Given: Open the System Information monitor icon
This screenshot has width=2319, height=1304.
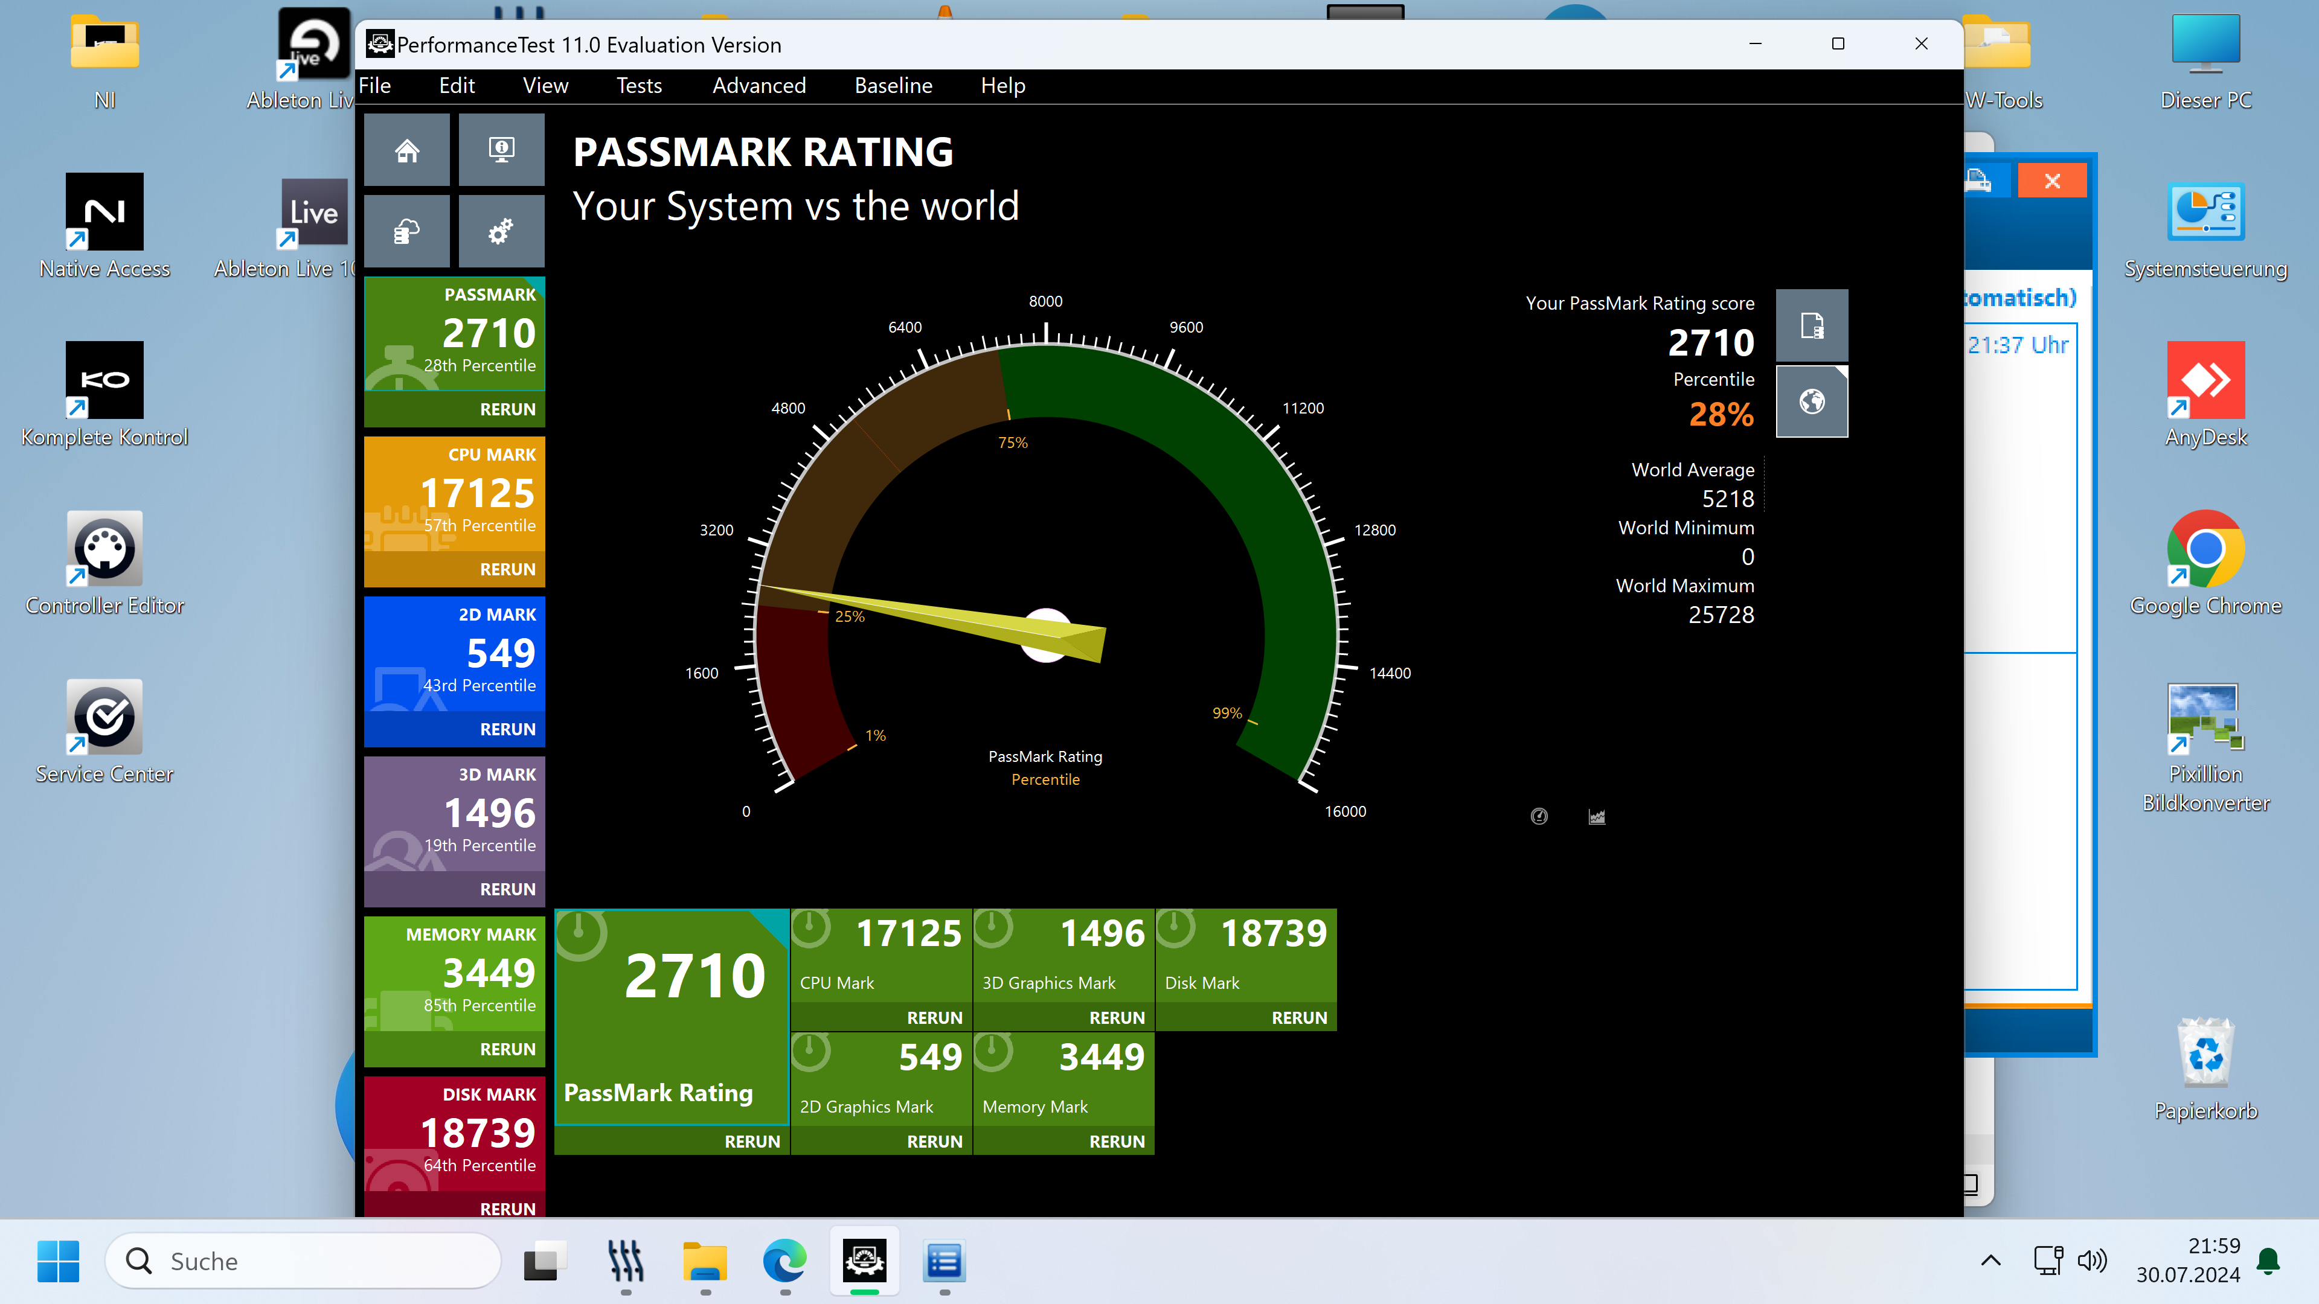Looking at the screenshot, I should click(x=501, y=150).
